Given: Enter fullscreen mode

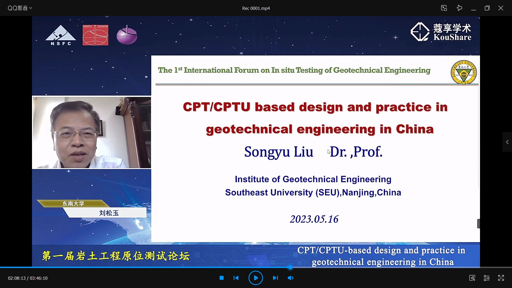Looking at the screenshot, I should 501,278.
